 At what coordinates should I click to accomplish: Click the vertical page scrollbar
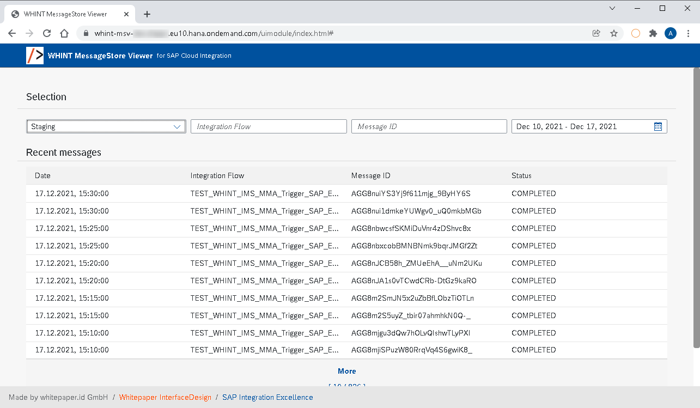(696, 207)
